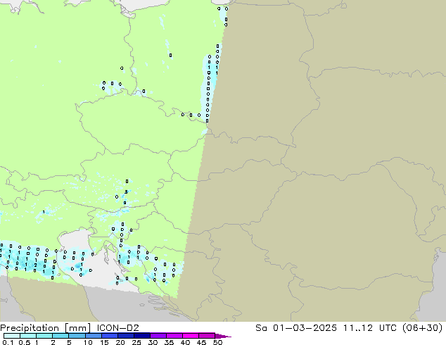The width and height of the screenshot is (446, 345).
Task: Click the '[mm]' unit label
Action: point(78,328)
